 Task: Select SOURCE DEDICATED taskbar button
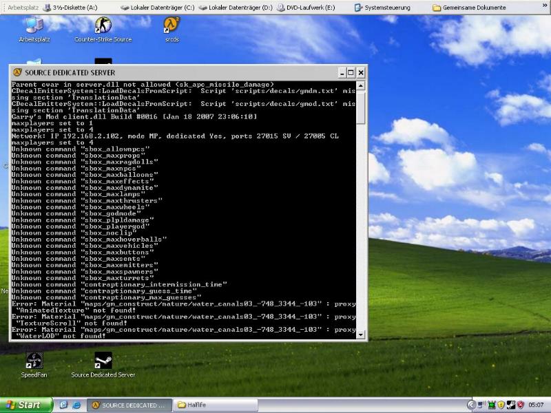coord(129,405)
